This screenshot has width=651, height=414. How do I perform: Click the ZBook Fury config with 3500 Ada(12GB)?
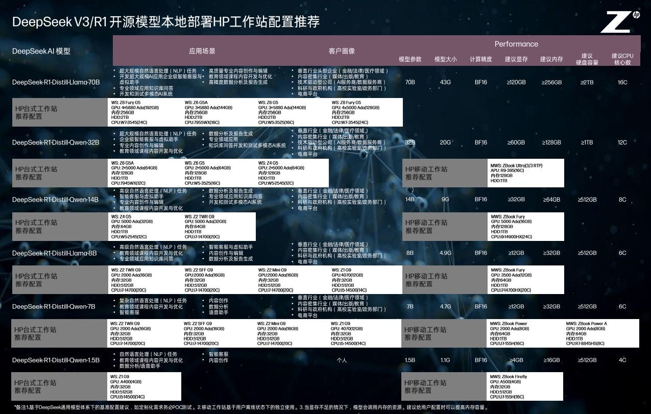(512, 280)
